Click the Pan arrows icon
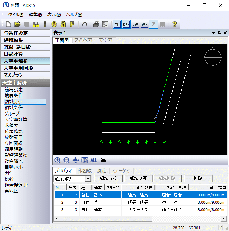Screen dimensions: 229x231 coord(76,160)
